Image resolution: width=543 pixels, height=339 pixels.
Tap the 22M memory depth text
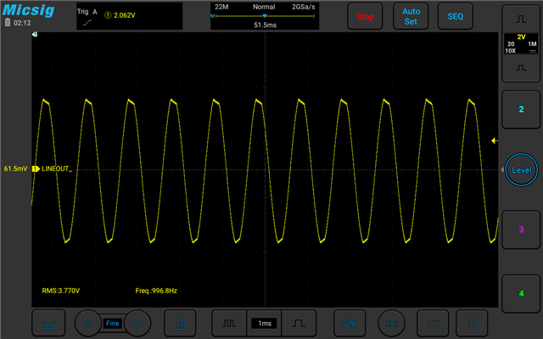pos(221,7)
